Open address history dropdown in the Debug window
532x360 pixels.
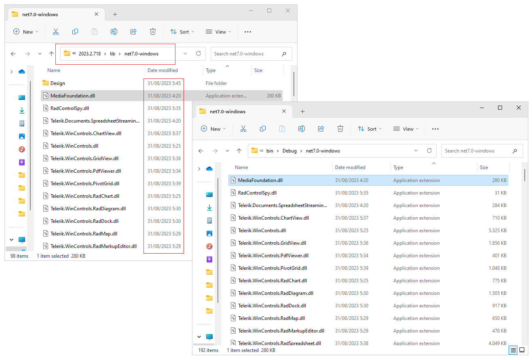416,151
